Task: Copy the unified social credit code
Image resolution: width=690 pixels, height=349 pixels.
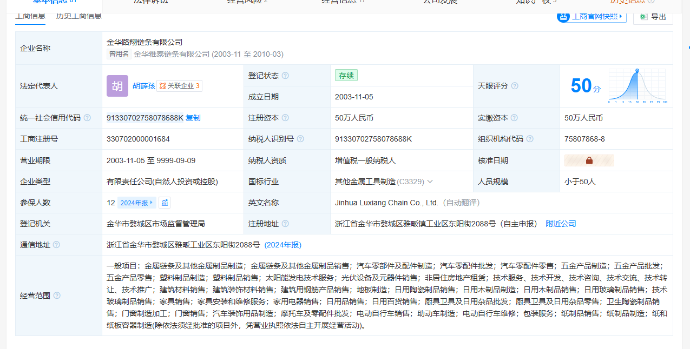Action: pyautogui.click(x=193, y=118)
